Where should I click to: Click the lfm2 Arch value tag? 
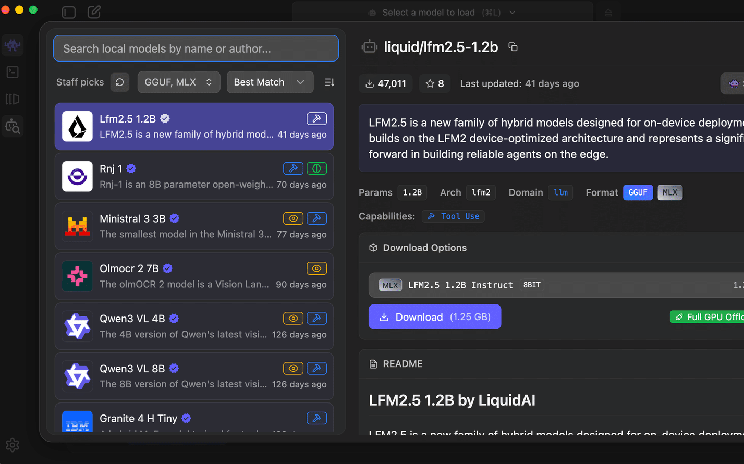tap(481, 192)
